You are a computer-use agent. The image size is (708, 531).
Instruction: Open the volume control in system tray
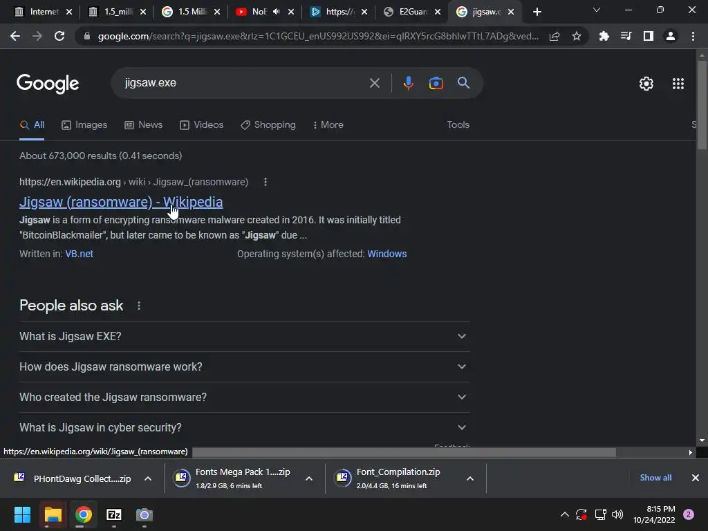click(617, 514)
